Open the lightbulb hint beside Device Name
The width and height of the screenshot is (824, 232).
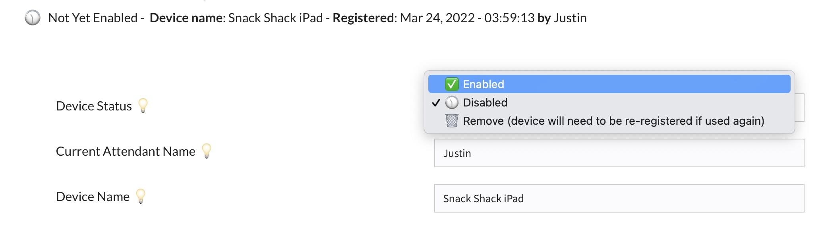(141, 196)
